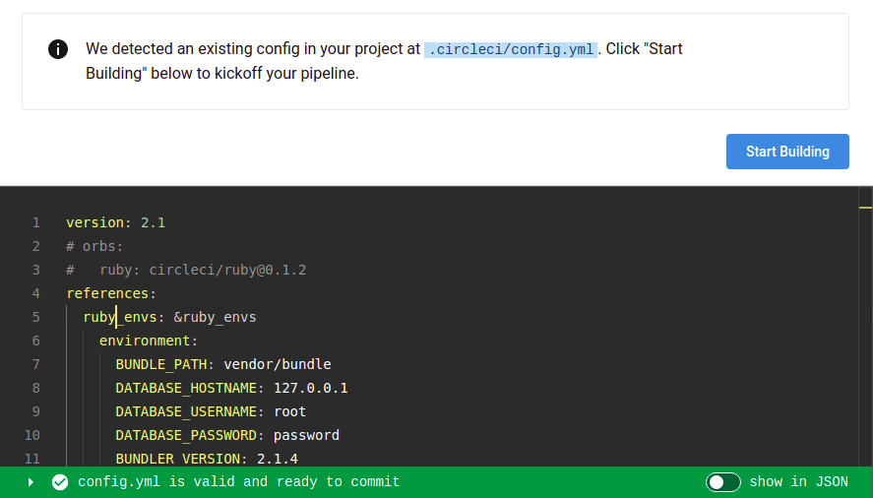Screen dimensions: 873x498
Task: Click the DATABASE_PASSWORD value password
Action: (306, 435)
